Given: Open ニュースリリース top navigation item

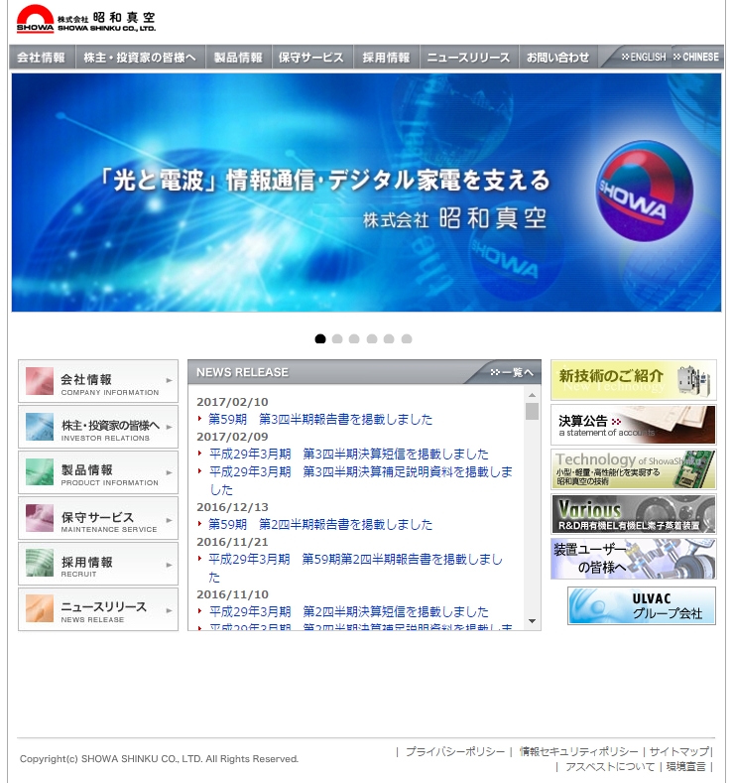Looking at the screenshot, I should [x=468, y=58].
